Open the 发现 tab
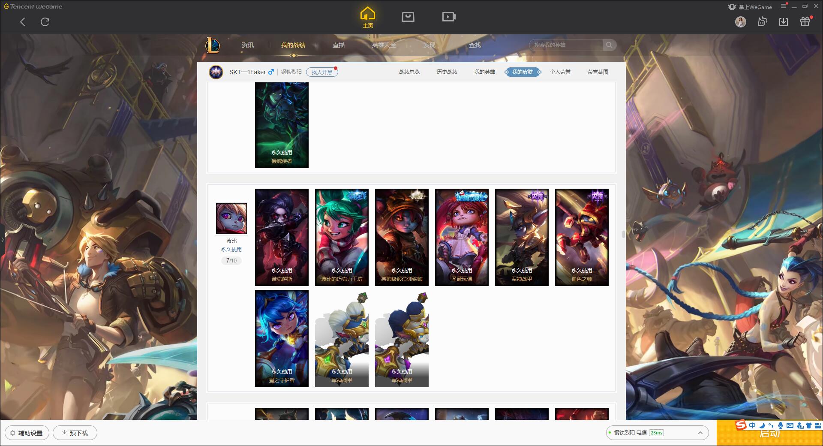This screenshot has height=446, width=823. tap(429, 45)
